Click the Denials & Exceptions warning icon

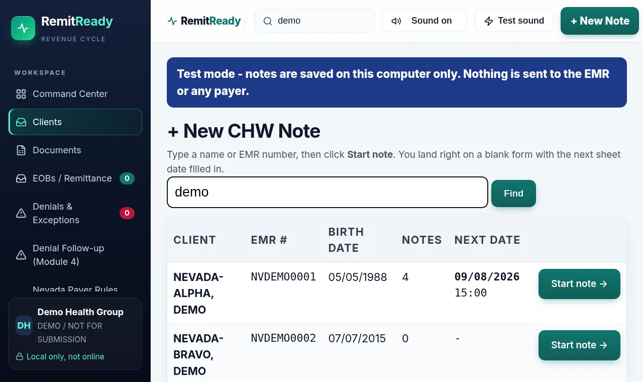tap(21, 214)
